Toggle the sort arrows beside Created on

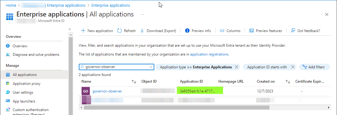(x=288, y=81)
